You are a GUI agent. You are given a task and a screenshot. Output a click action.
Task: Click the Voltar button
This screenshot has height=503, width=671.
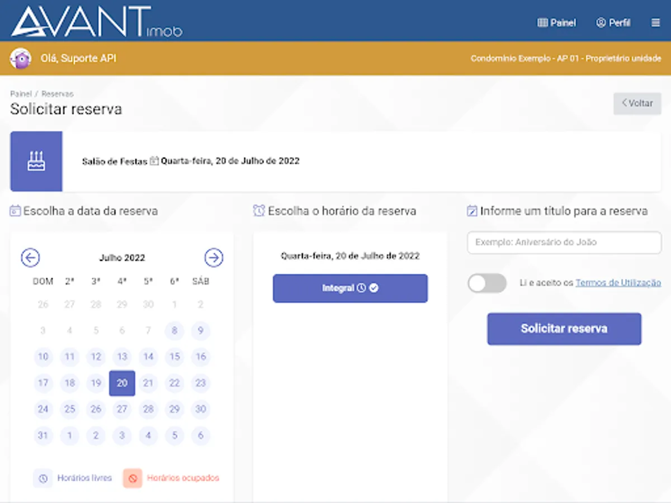tap(637, 103)
